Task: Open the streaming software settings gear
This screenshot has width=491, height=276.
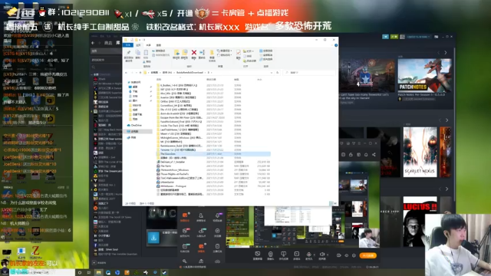Action: (x=354, y=255)
